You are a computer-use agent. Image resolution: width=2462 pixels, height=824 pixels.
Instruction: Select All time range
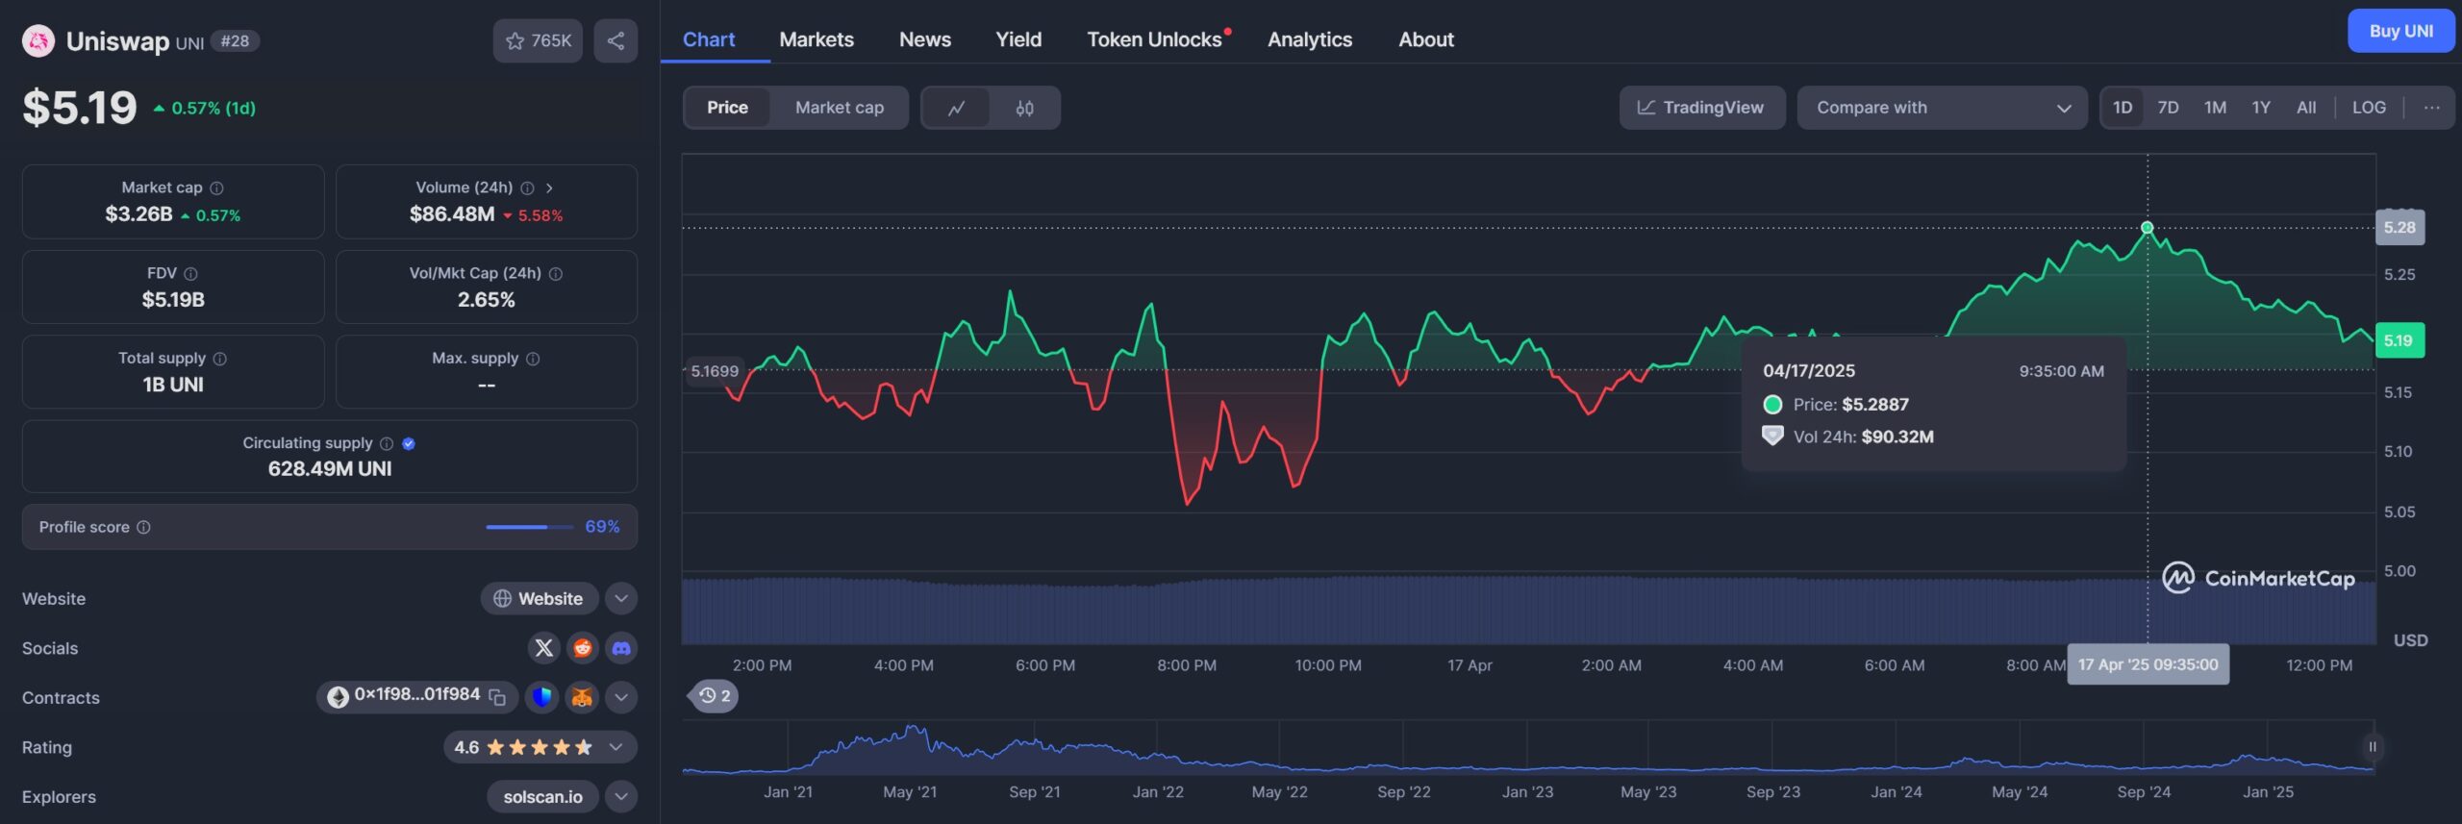(x=2306, y=108)
